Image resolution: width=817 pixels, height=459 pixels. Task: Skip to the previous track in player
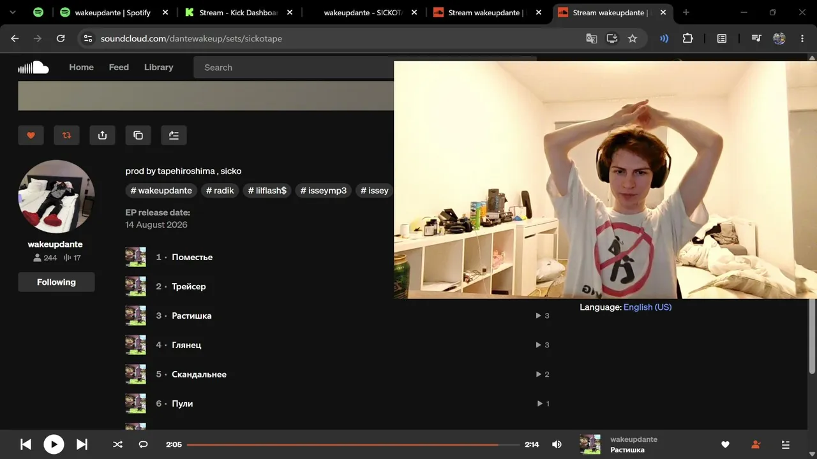tap(26, 444)
